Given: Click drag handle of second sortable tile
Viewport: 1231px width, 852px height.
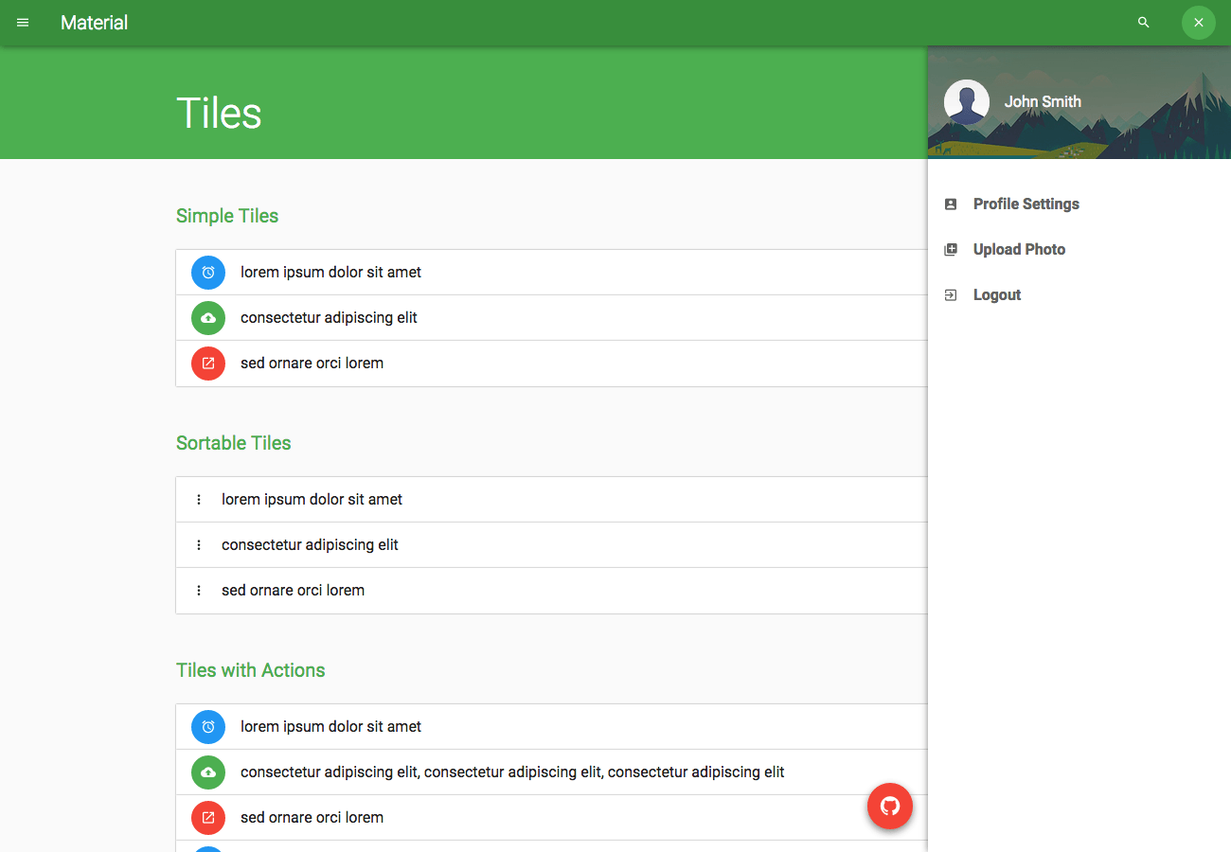Looking at the screenshot, I should pos(199,545).
